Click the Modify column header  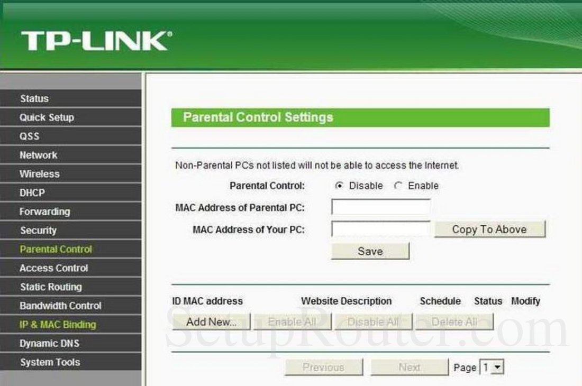(525, 301)
